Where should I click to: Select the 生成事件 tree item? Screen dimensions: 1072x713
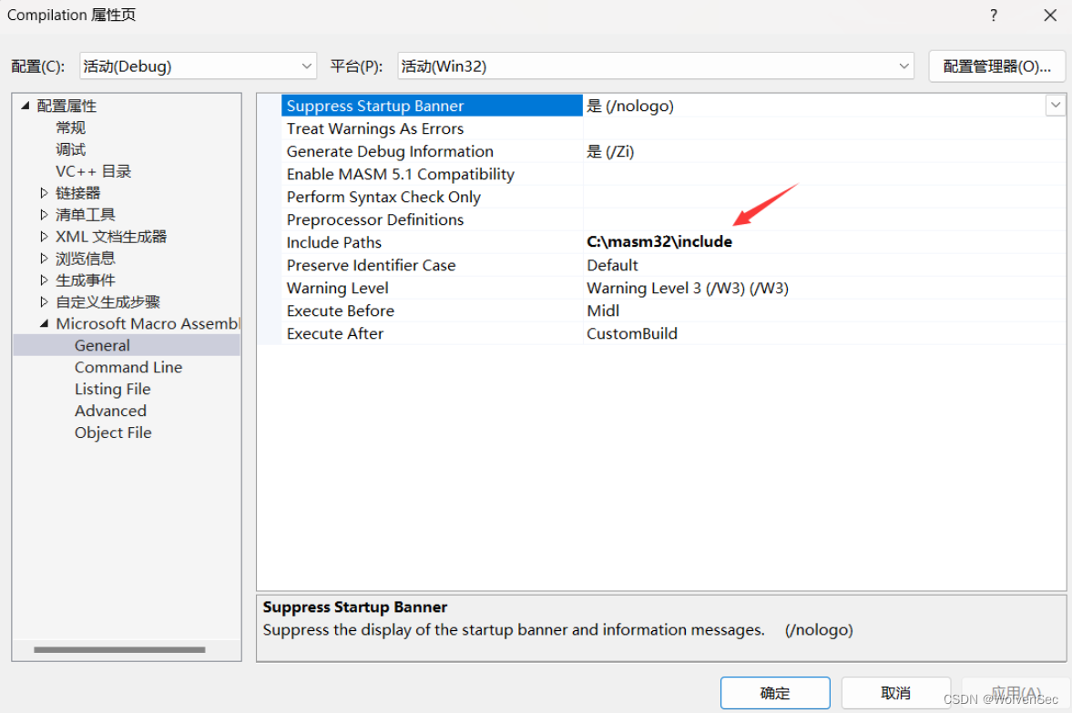[86, 280]
